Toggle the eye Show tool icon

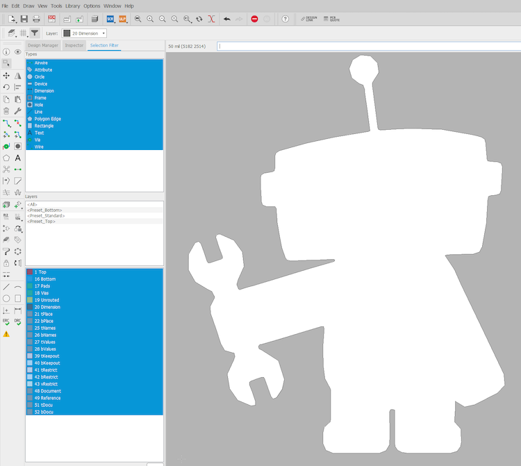pos(18,51)
